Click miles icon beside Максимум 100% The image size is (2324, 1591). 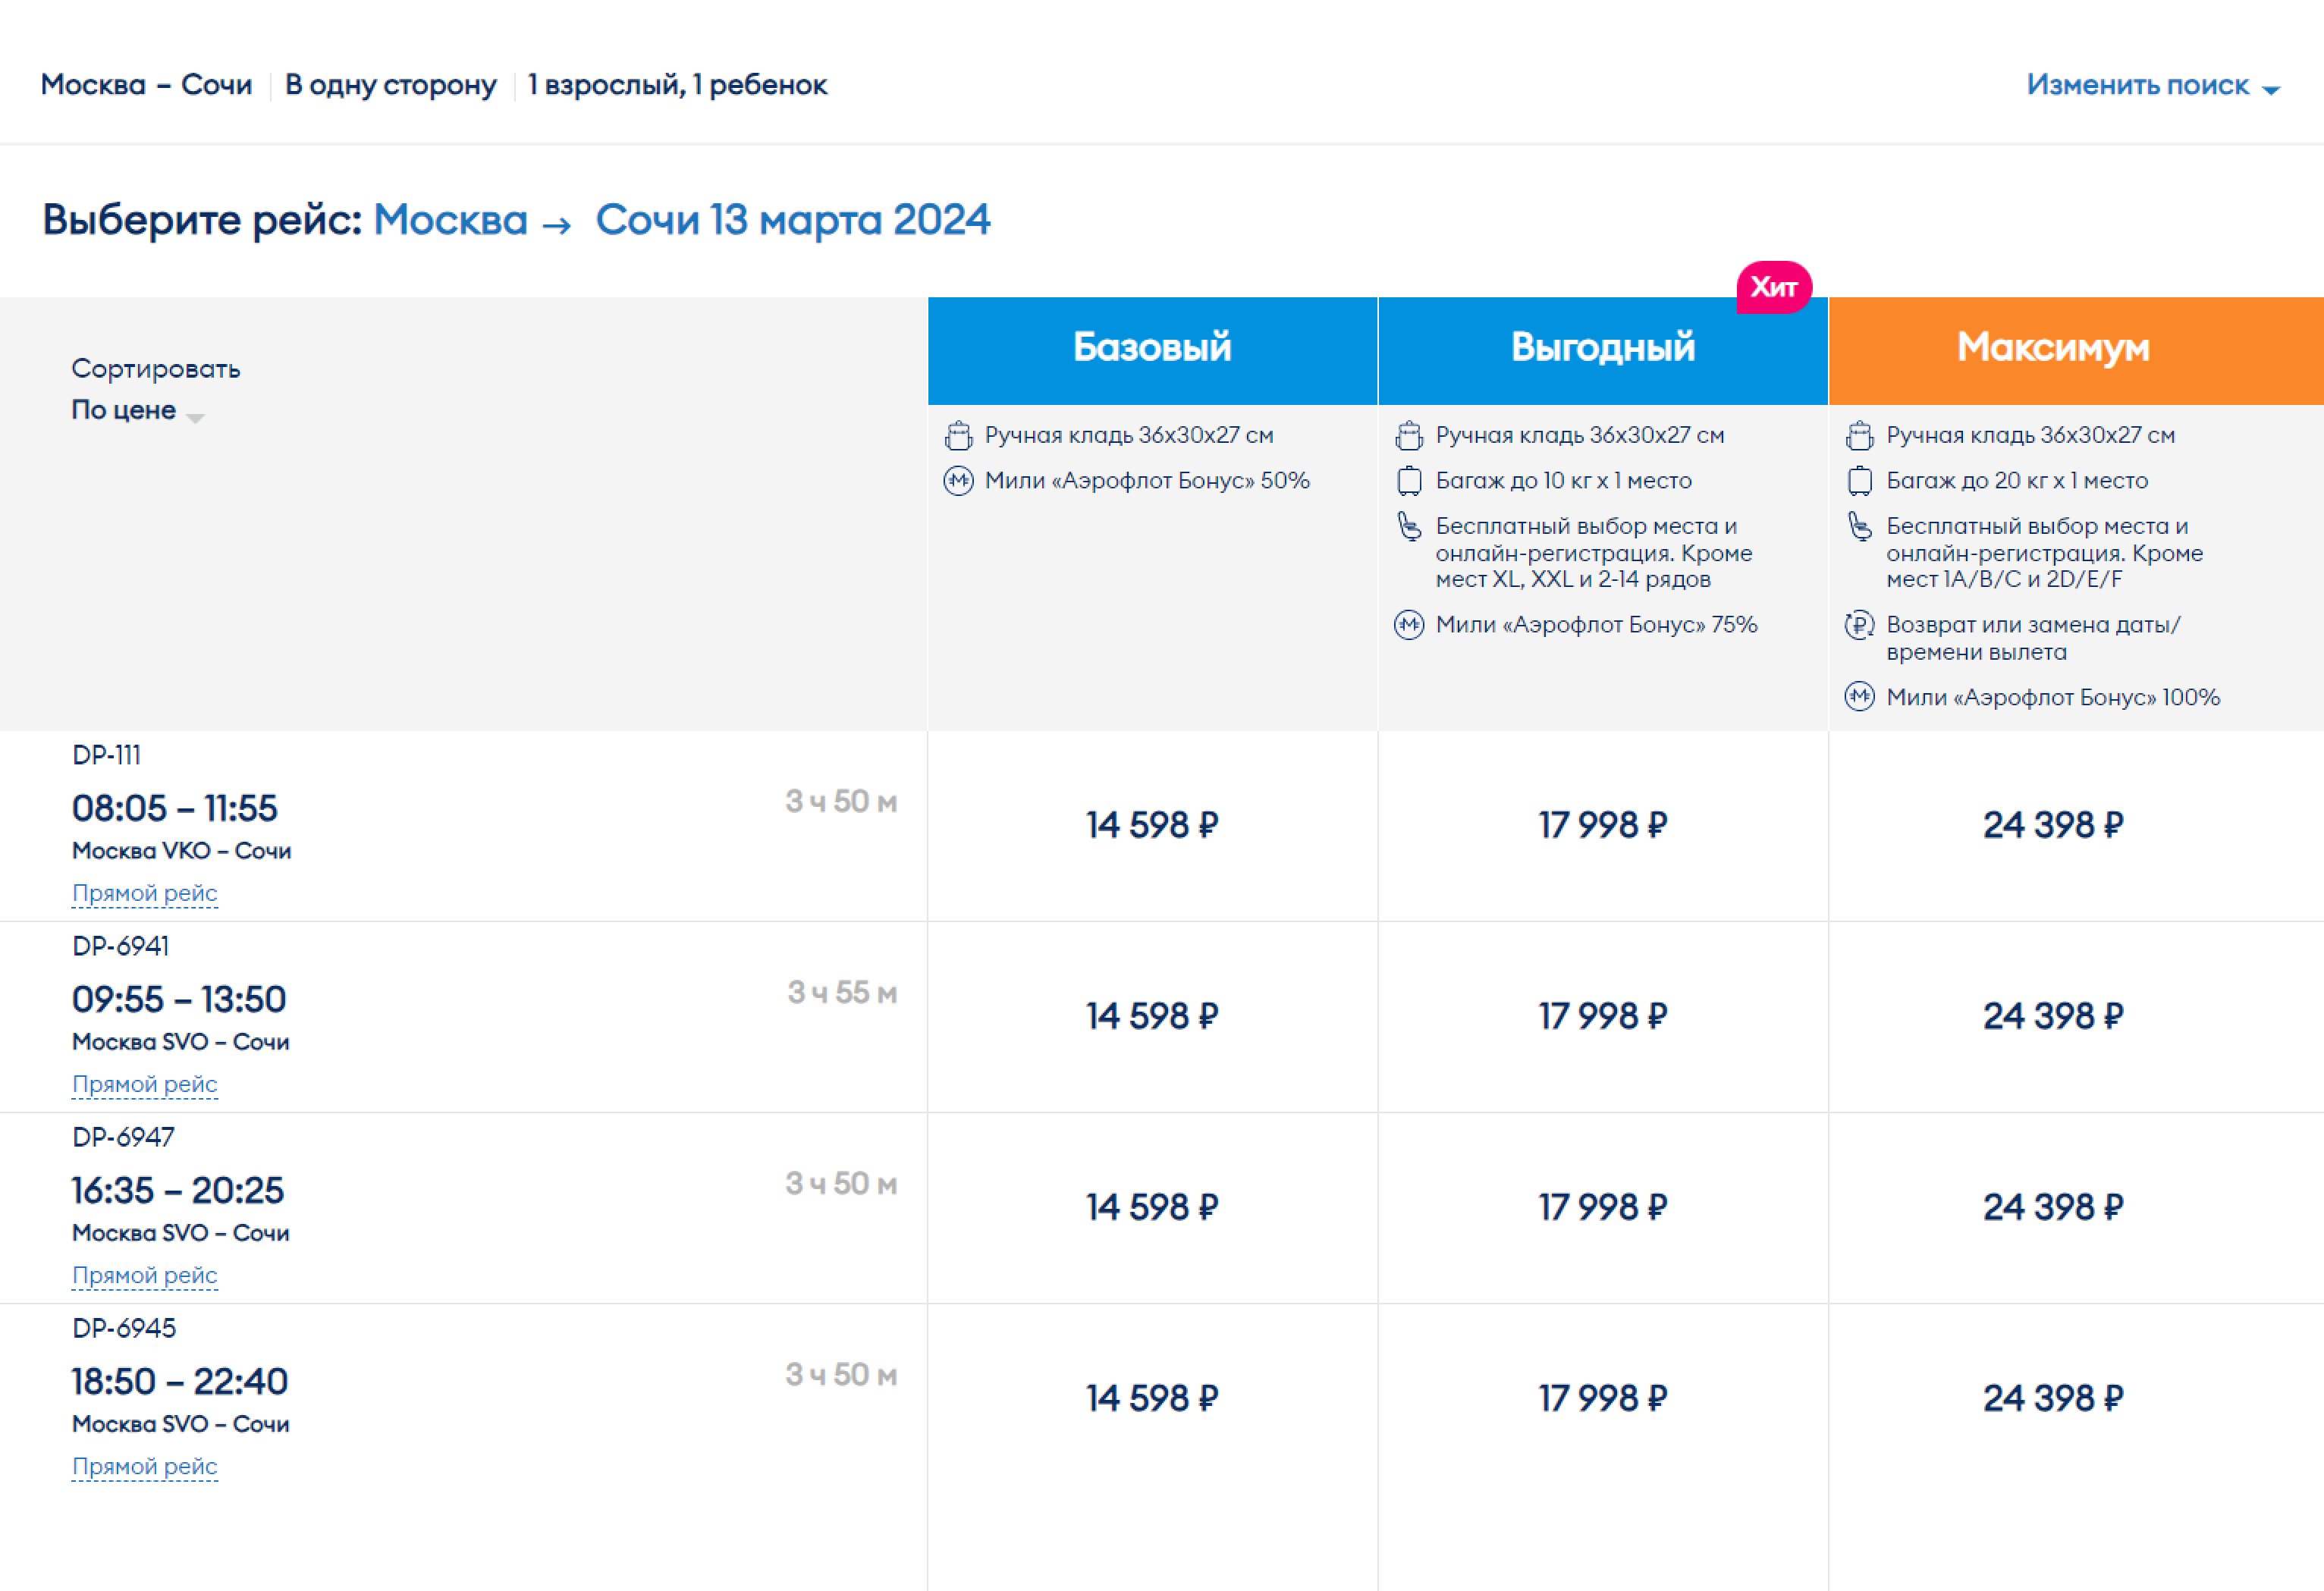pos(1860,697)
